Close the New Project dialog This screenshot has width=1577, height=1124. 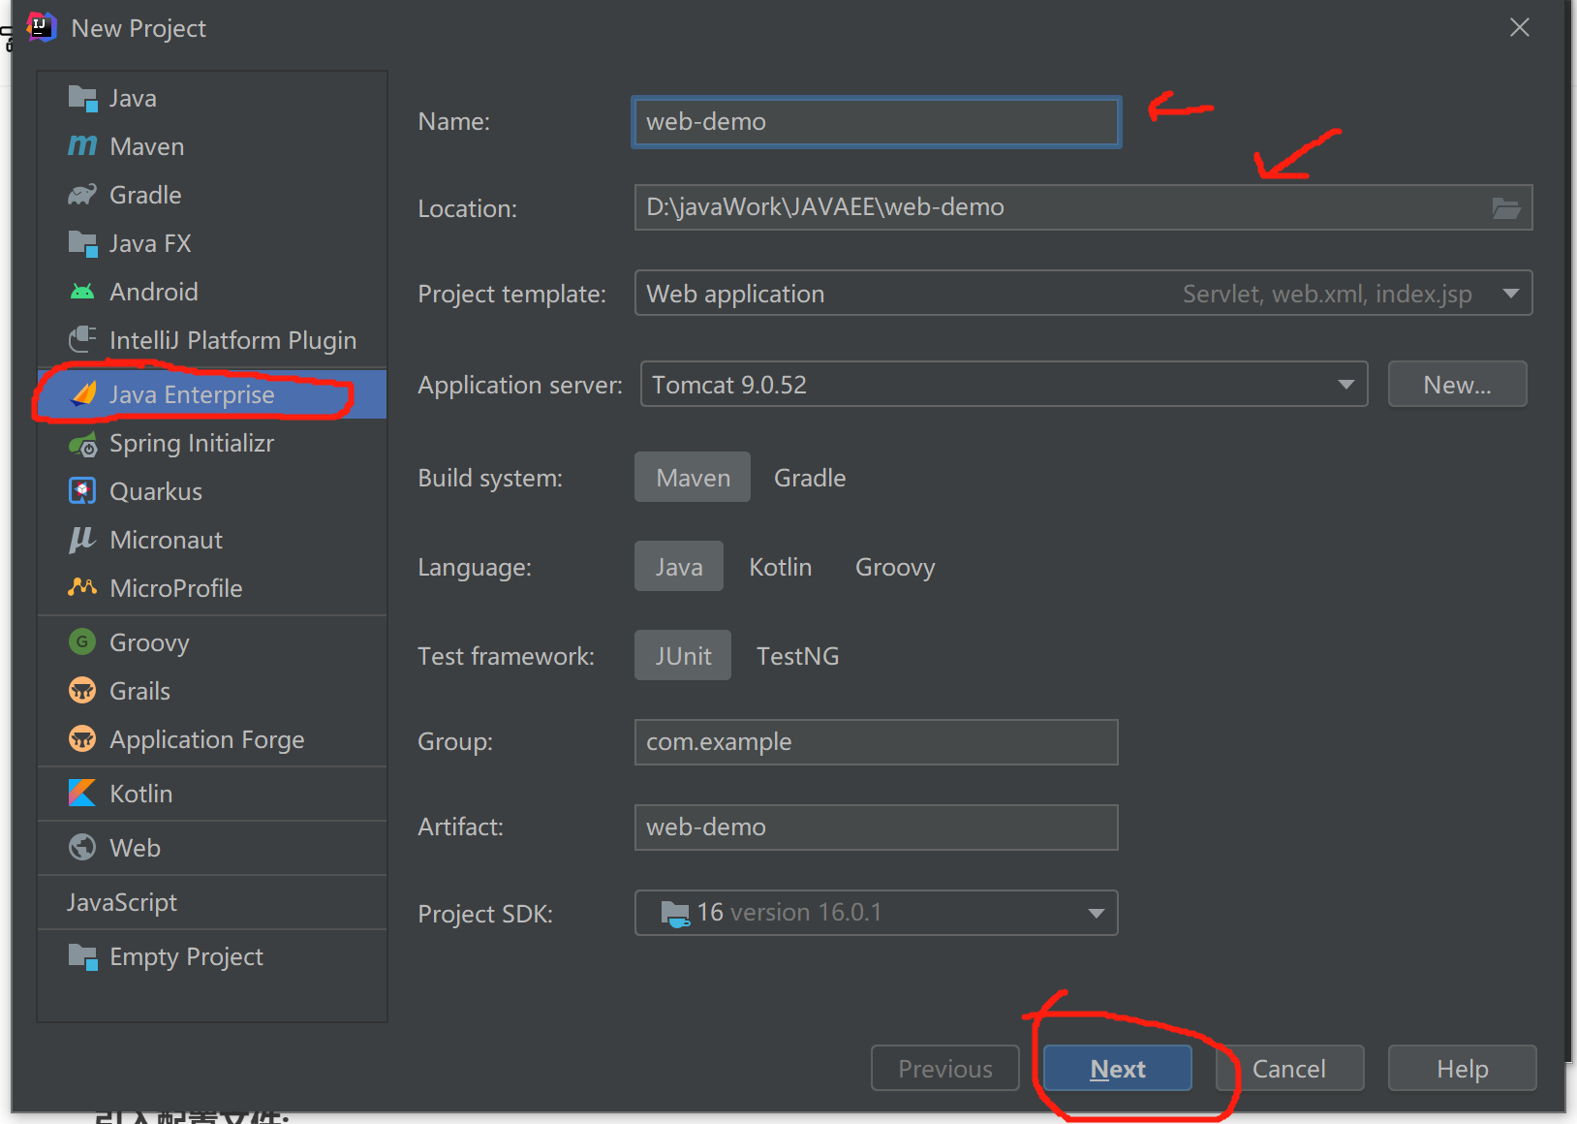pyautogui.click(x=1520, y=27)
